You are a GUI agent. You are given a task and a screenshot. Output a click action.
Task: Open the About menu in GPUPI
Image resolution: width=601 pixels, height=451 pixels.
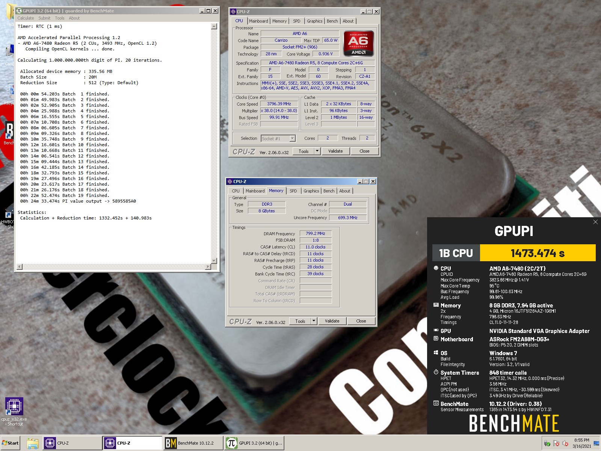pyautogui.click(x=74, y=18)
